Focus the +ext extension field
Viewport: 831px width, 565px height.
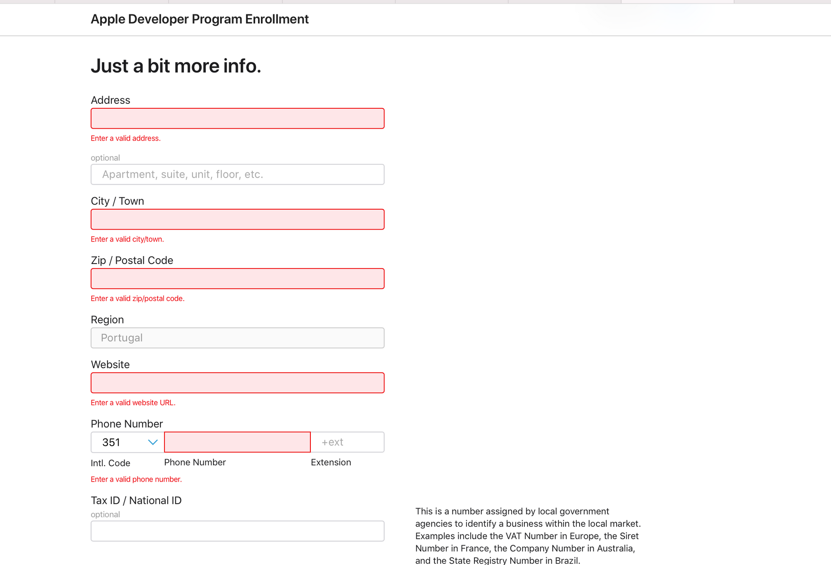pos(347,443)
